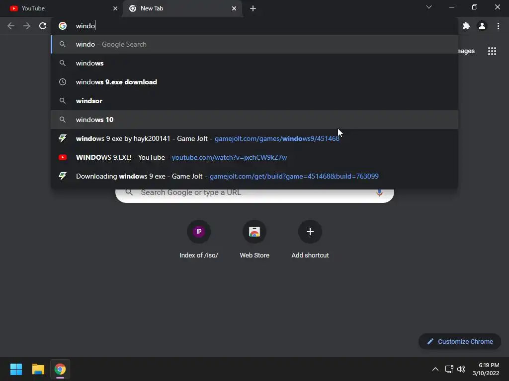Select the New Tab tab
Screen dimensions: 509x381
[182, 8]
